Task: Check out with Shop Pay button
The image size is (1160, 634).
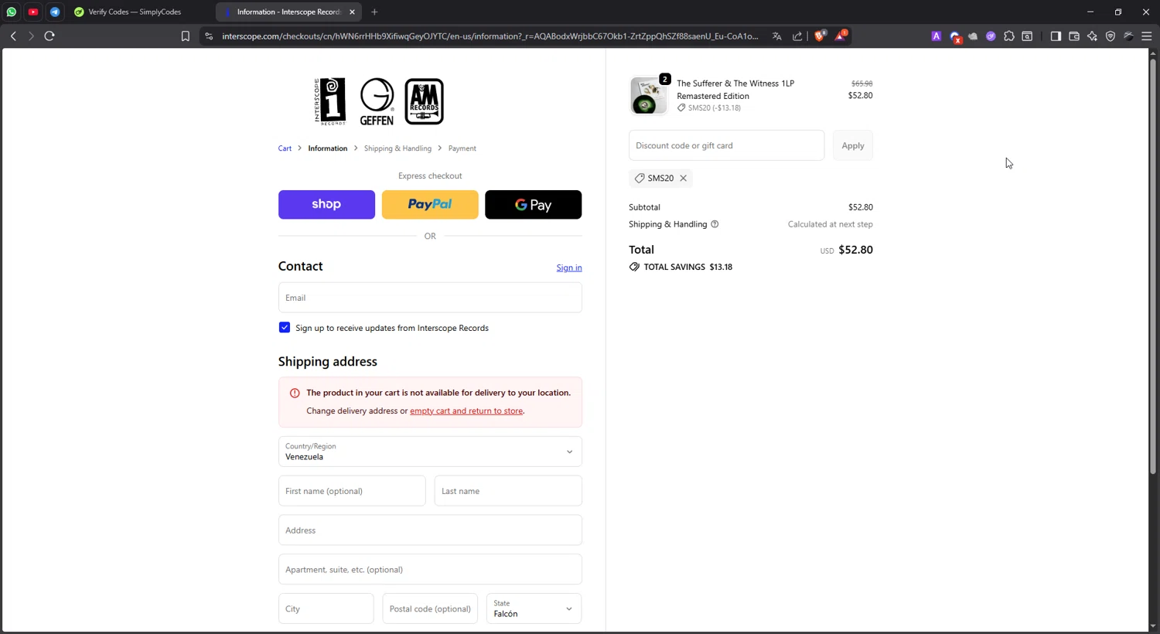Action: coord(326,204)
